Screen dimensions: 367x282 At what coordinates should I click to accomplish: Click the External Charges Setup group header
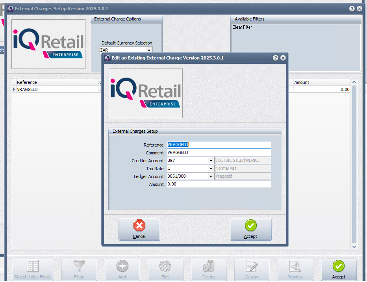coord(195,131)
